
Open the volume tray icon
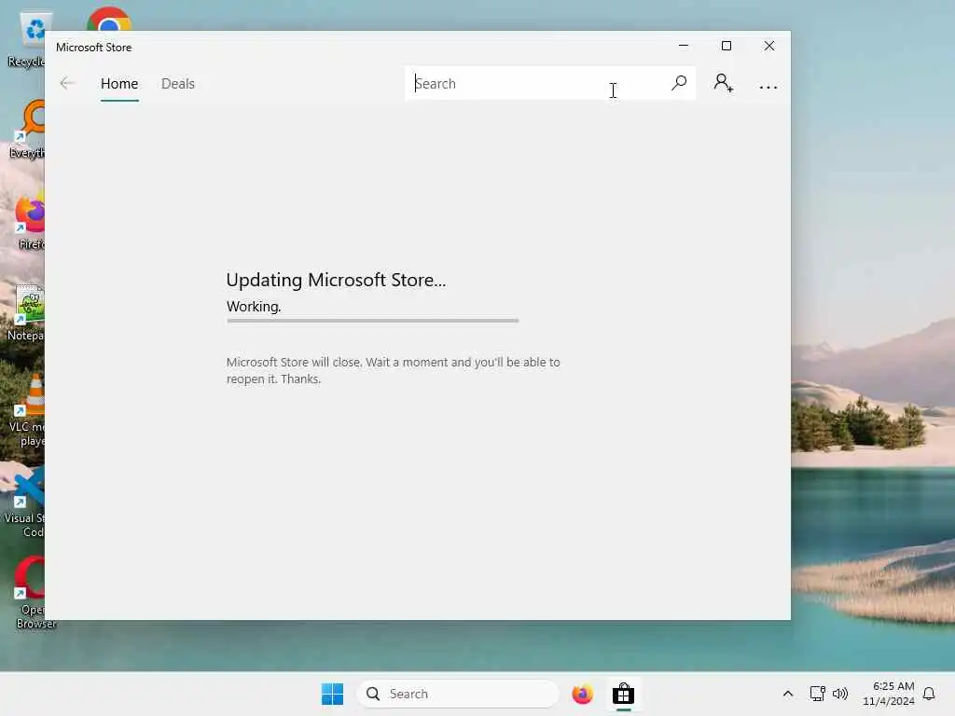pyautogui.click(x=840, y=694)
